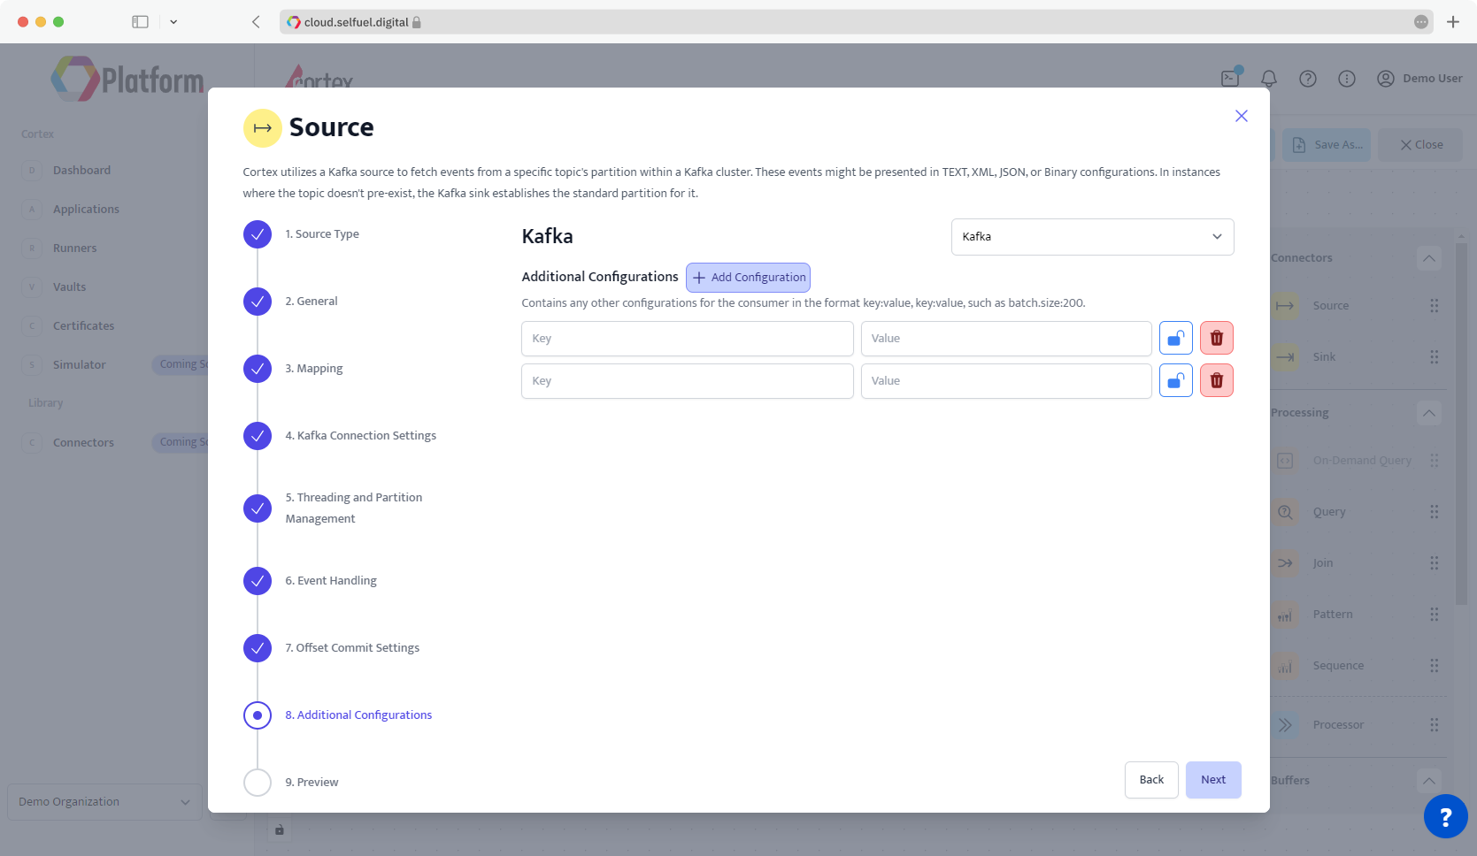Open new browser tab plus

pyautogui.click(x=1453, y=22)
